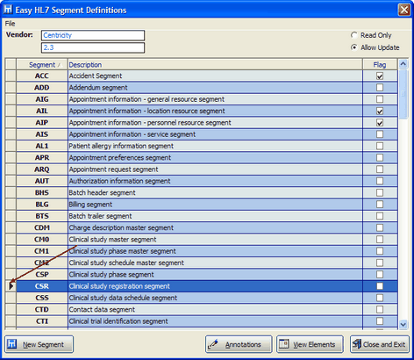Click the New Segment button icon
The image size is (414, 360).
pyautogui.click(x=11, y=344)
